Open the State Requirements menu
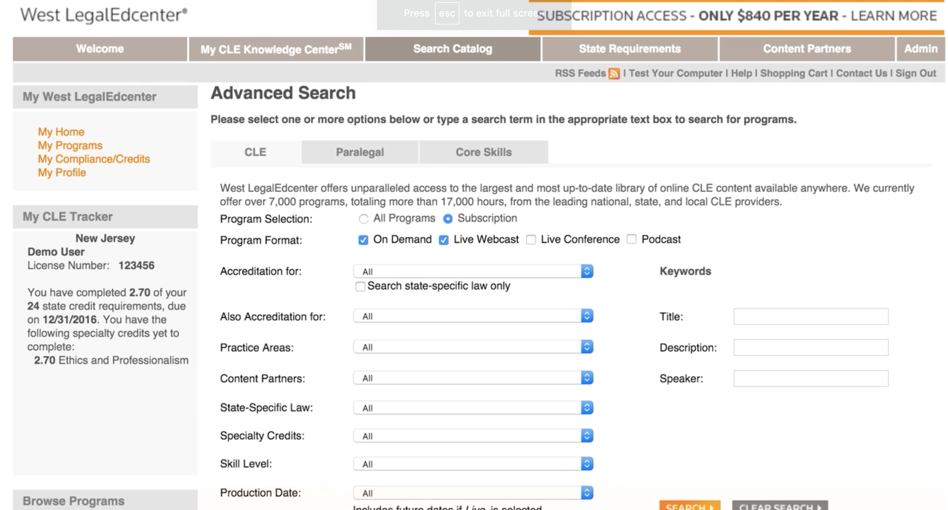Screen dimensions: 948x510 point(629,49)
